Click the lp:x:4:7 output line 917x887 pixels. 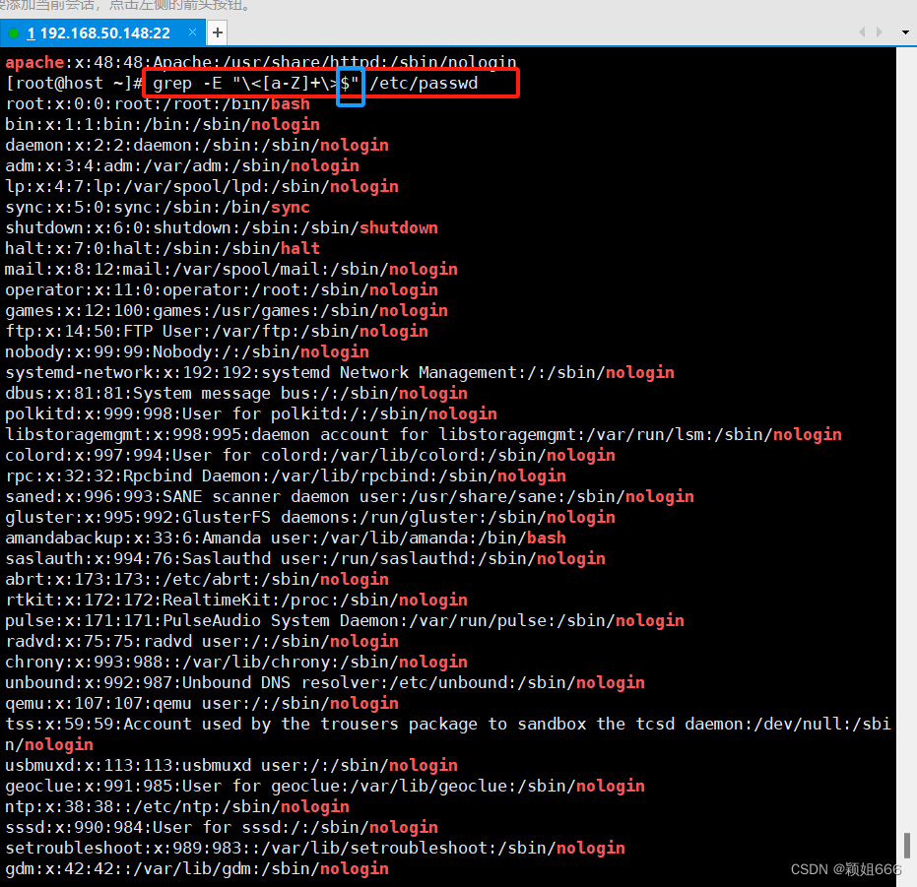click(x=202, y=186)
